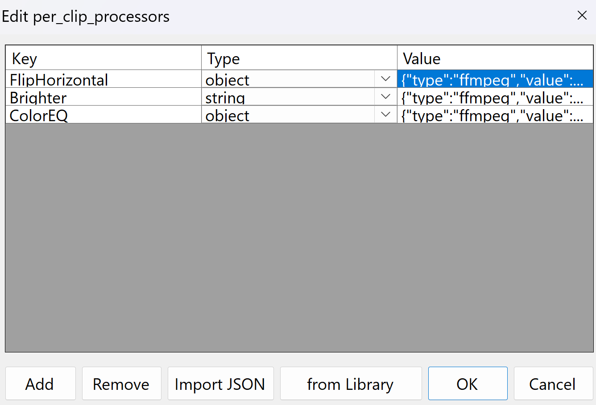Click the from Library button
596x405 pixels.
click(x=350, y=384)
